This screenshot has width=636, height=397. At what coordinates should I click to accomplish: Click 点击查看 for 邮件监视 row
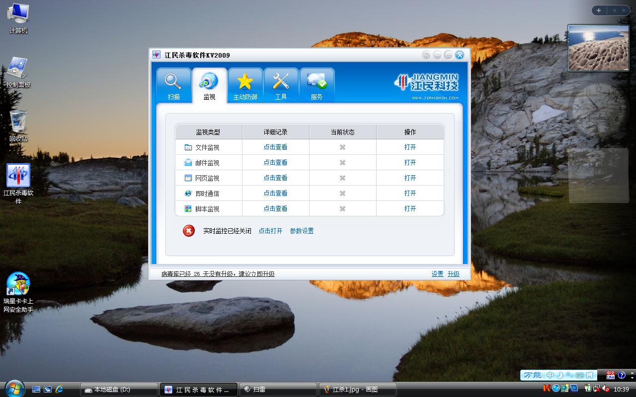[x=275, y=162]
